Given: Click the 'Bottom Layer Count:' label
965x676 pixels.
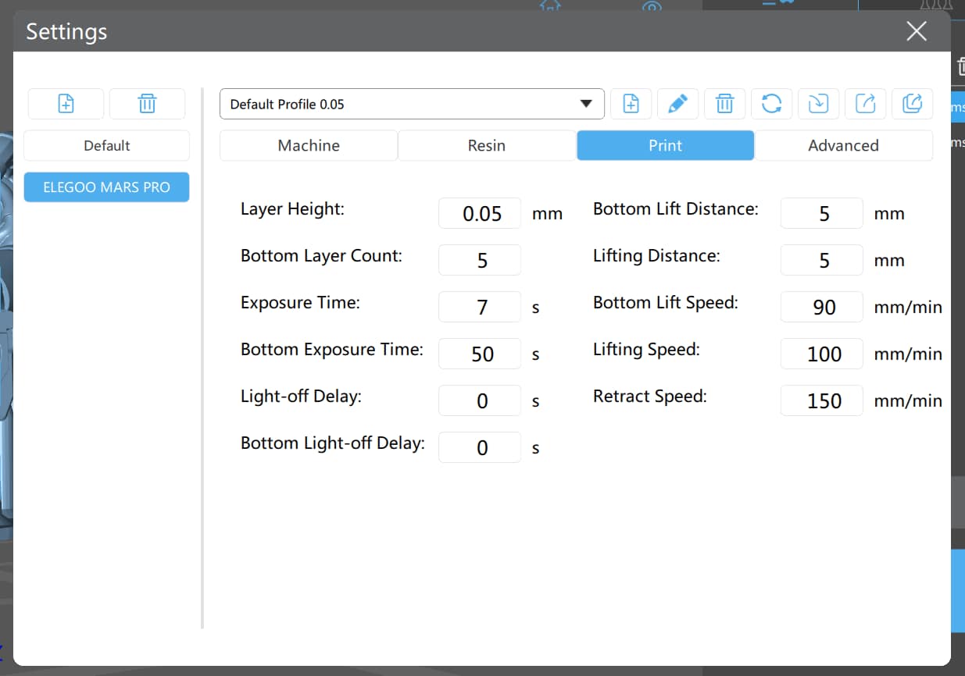Looking at the screenshot, I should (321, 256).
